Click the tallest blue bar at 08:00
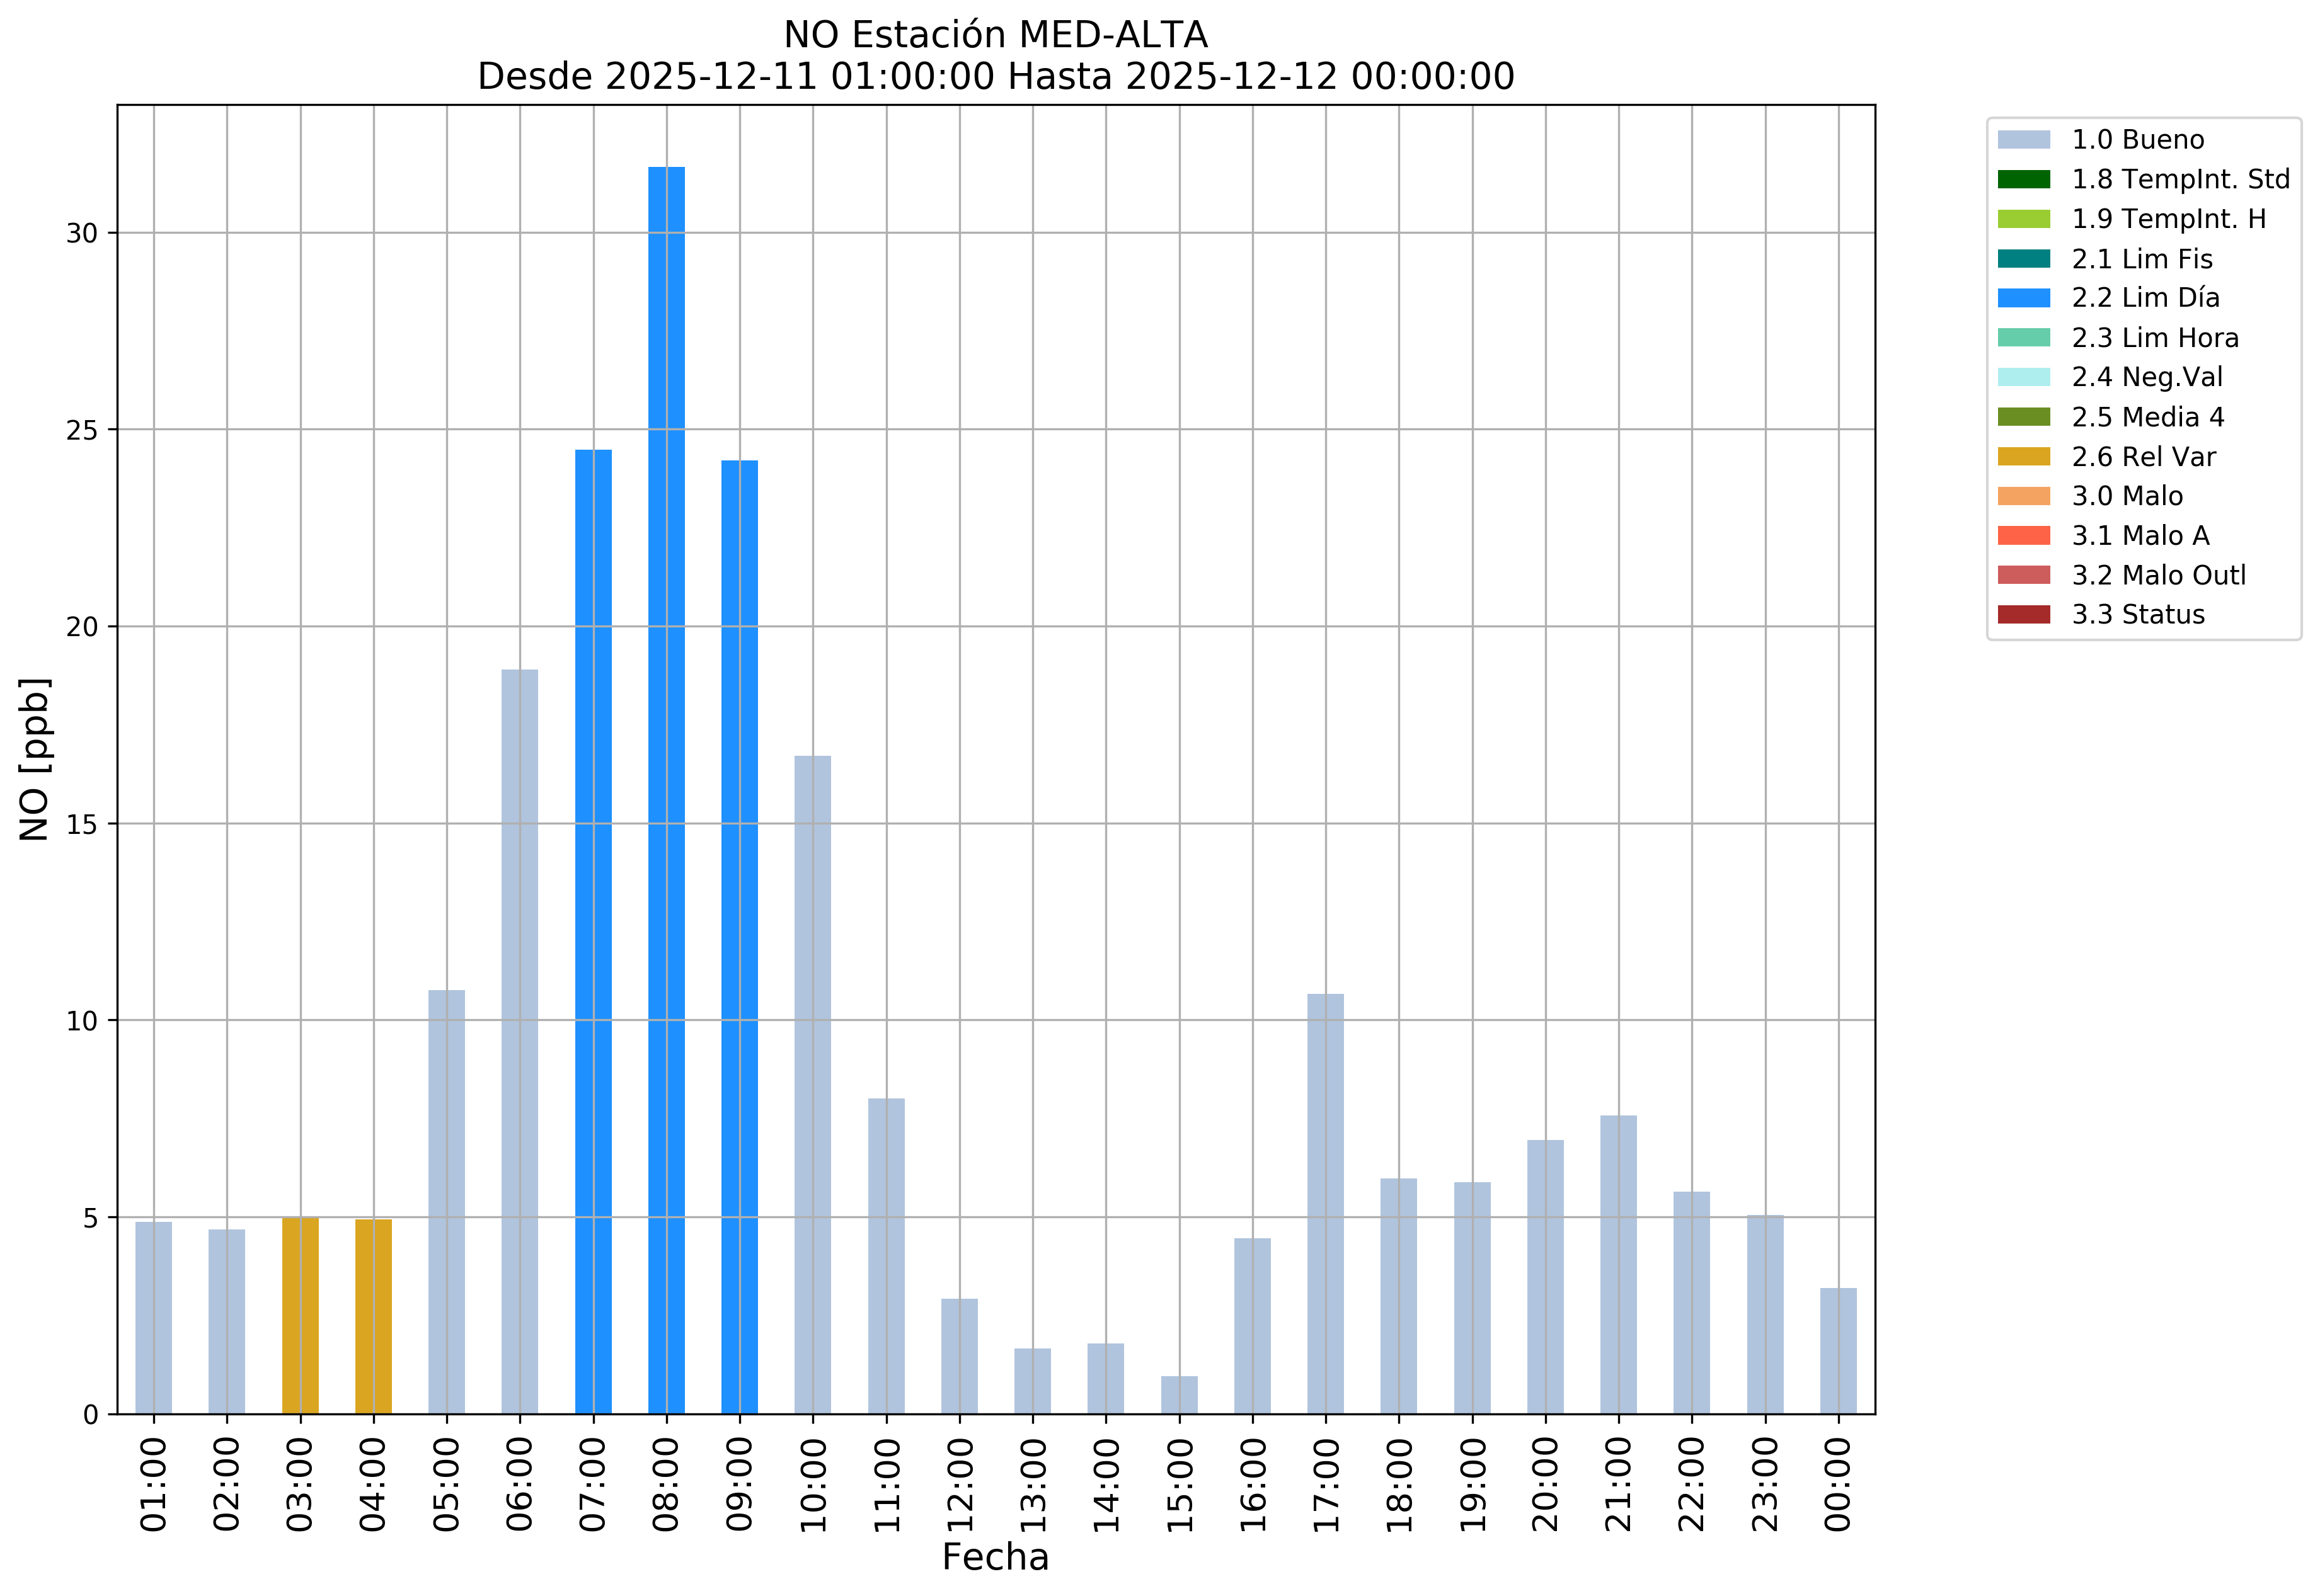2320x1596 pixels. pos(666,790)
